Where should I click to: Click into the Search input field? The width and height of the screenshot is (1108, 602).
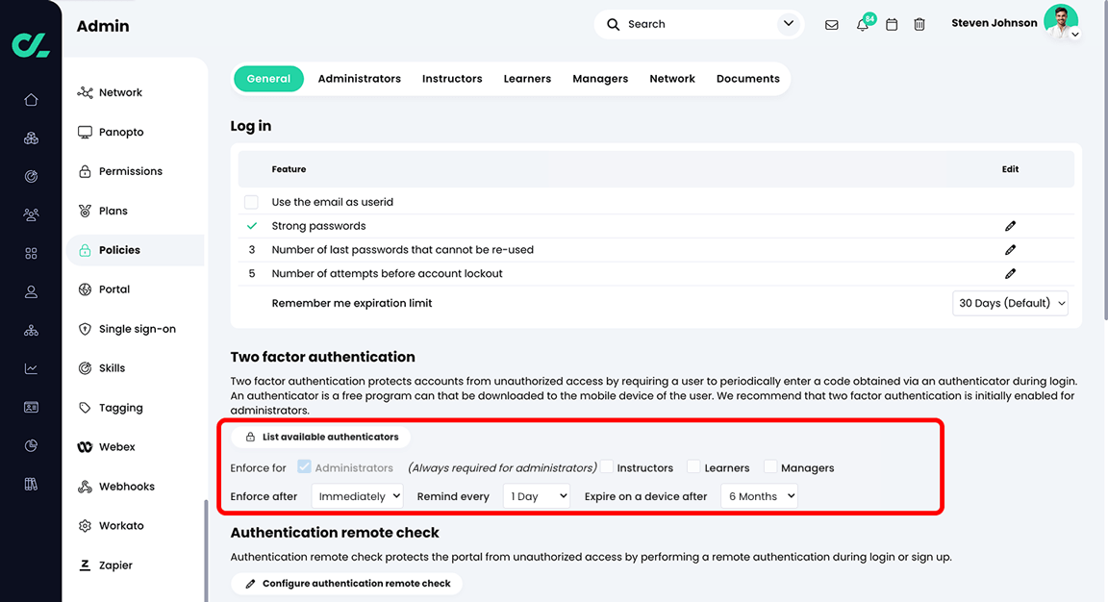coord(699,24)
